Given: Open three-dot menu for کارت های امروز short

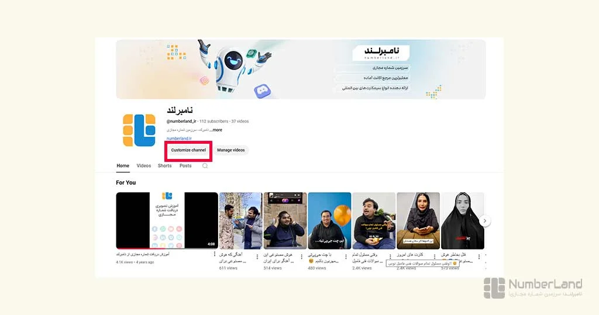Looking at the screenshot, I should pos(435,257).
